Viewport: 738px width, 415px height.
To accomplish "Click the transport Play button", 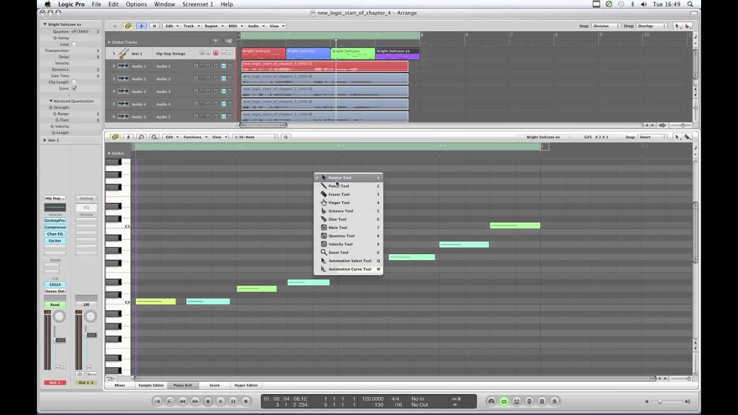I will [x=220, y=401].
